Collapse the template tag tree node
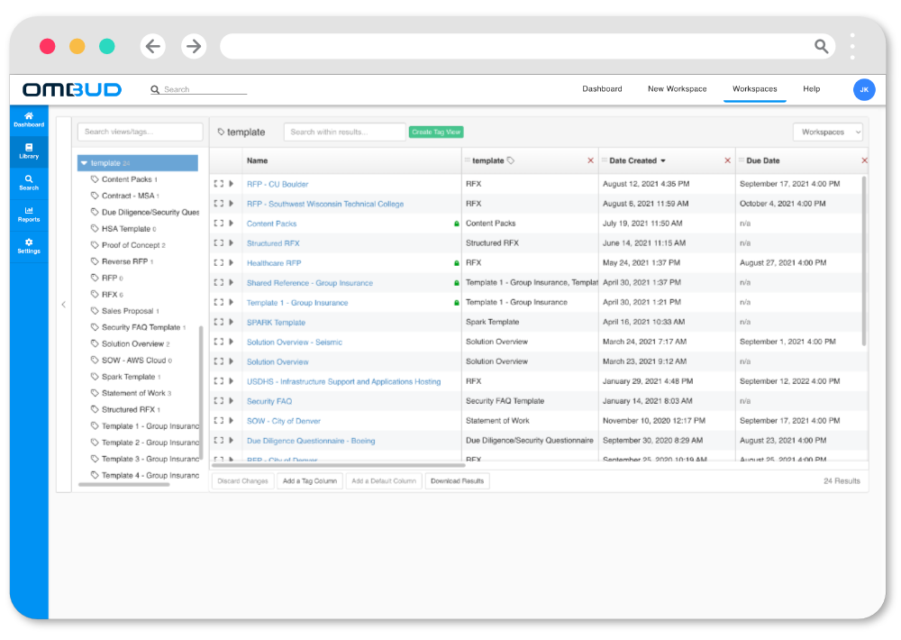Viewport: 901px width, 640px height. 84,163
